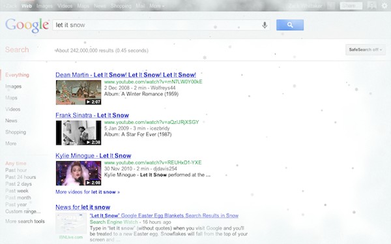391x244 pixels.
Task: Select Videos filter in left sidebar
Action: tap(13, 109)
